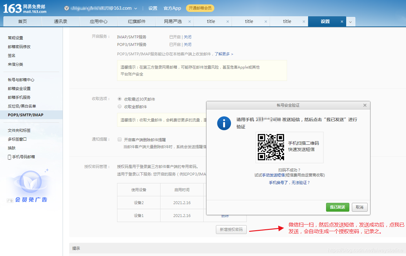Open 换肤 in sidebar
Image resolution: width=406 pixels, height=256 pixels.
[x=12, y=148]
